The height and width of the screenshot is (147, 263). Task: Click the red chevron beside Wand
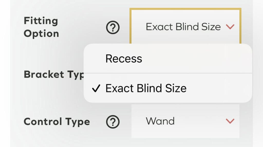[230, 121]
